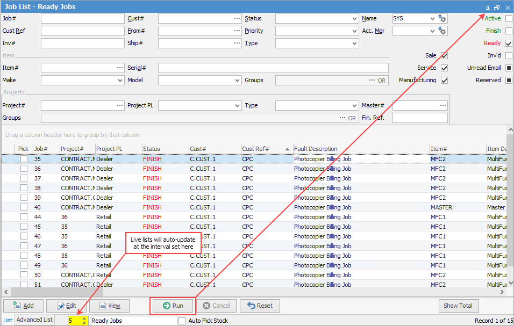The image size is (514, 326).
Task: Open Item# lookup ellipsis button
Action: pos(120,68)
